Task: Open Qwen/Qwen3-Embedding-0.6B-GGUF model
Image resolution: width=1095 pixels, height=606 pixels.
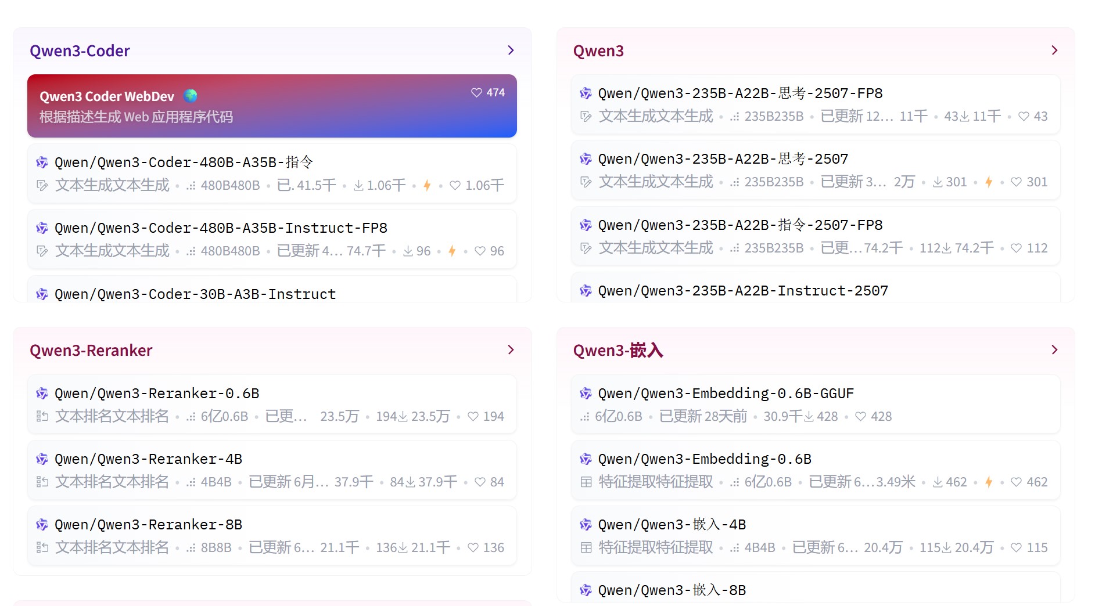Action: pos(726,394)
